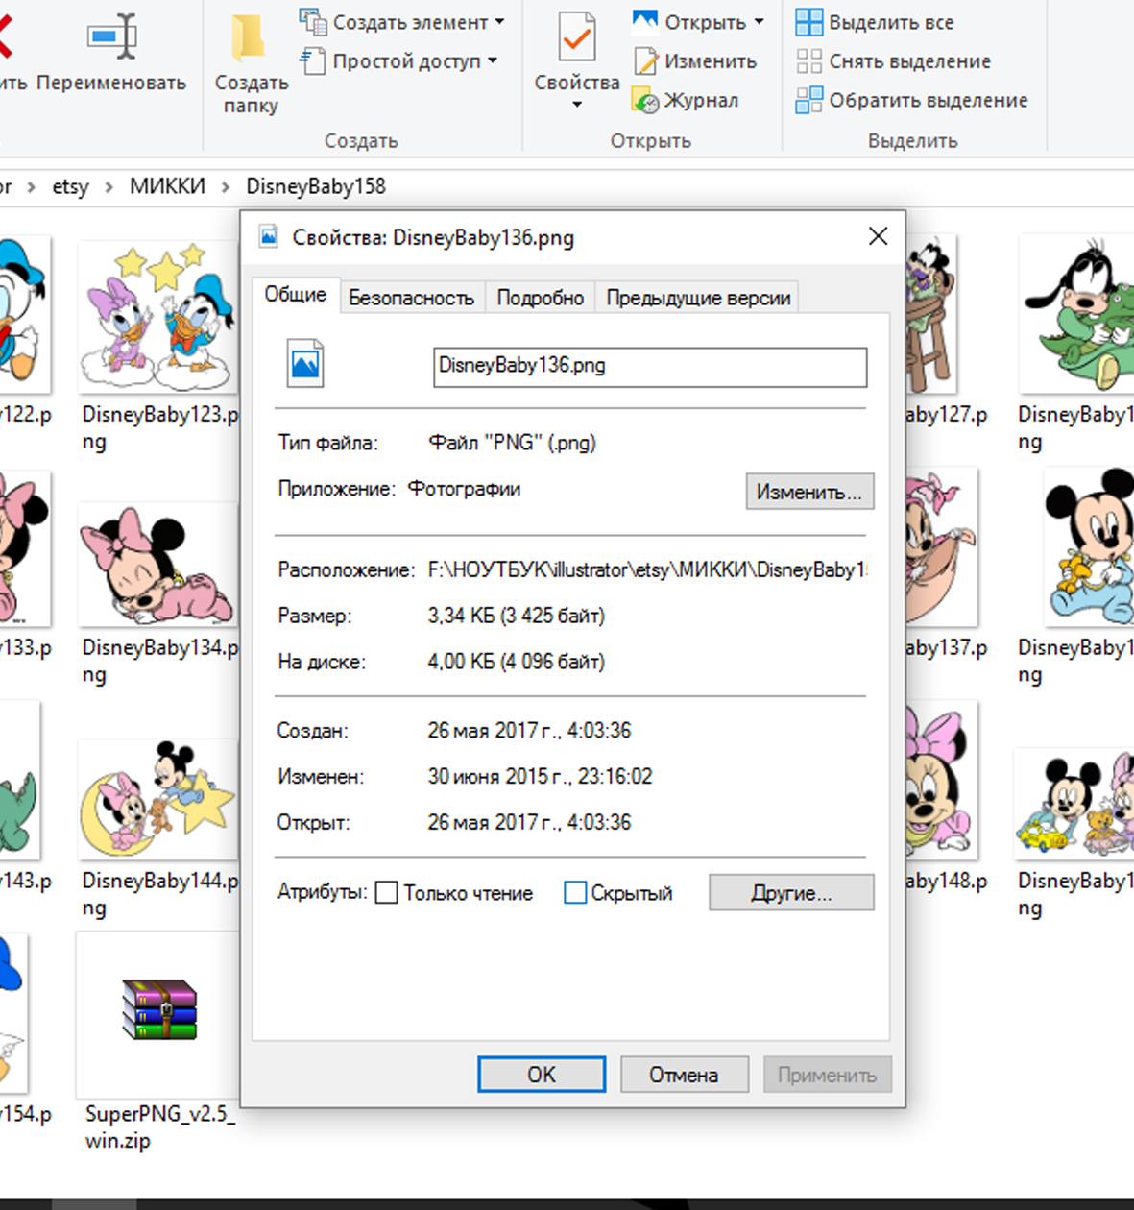This screenshot has height=1210, width=1134.
Task: Click the SuperPNG_v2.5_win.zip file name label
Action: (x=159, y=1127)
